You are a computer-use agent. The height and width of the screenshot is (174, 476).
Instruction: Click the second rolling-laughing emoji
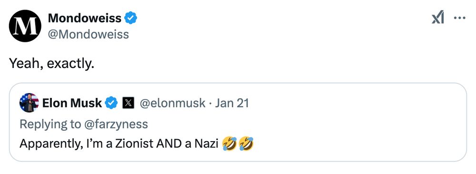click(x=246, y=144)
